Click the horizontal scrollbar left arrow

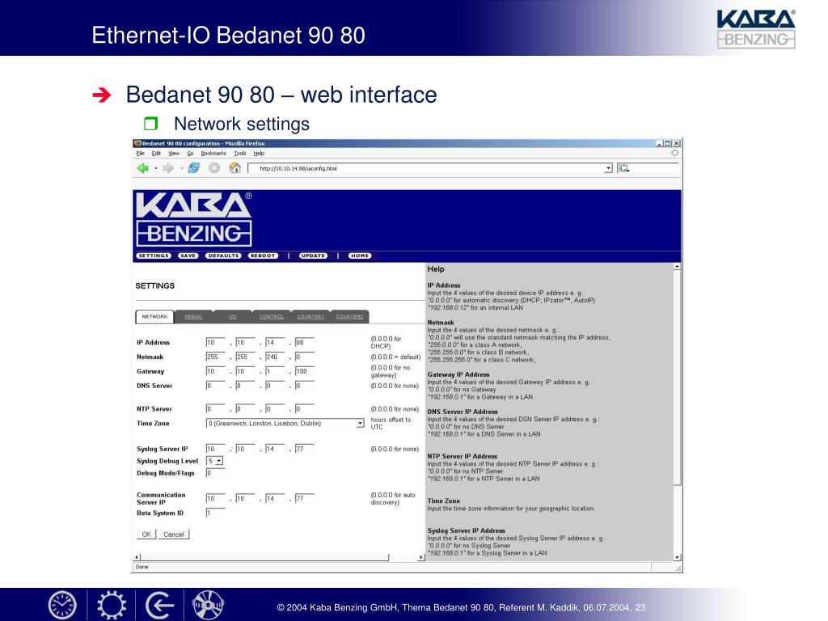137,557
